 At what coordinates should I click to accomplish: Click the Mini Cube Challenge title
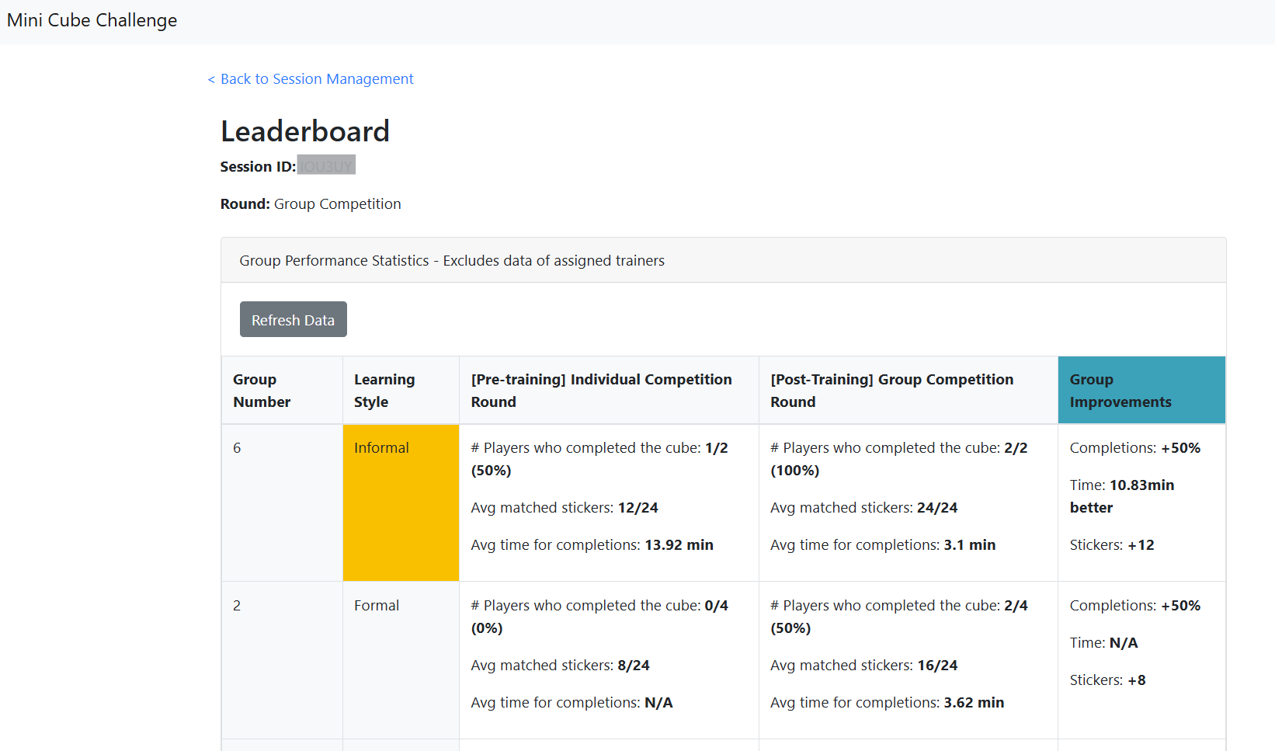[92, 20]
